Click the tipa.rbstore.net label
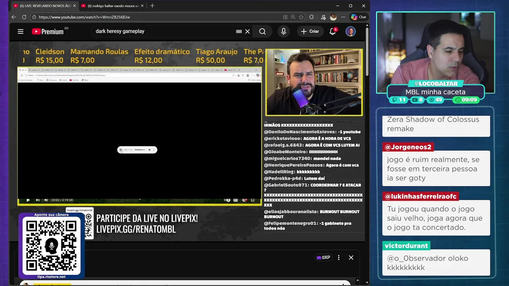509x286 pixels. [x=51, y=277]
